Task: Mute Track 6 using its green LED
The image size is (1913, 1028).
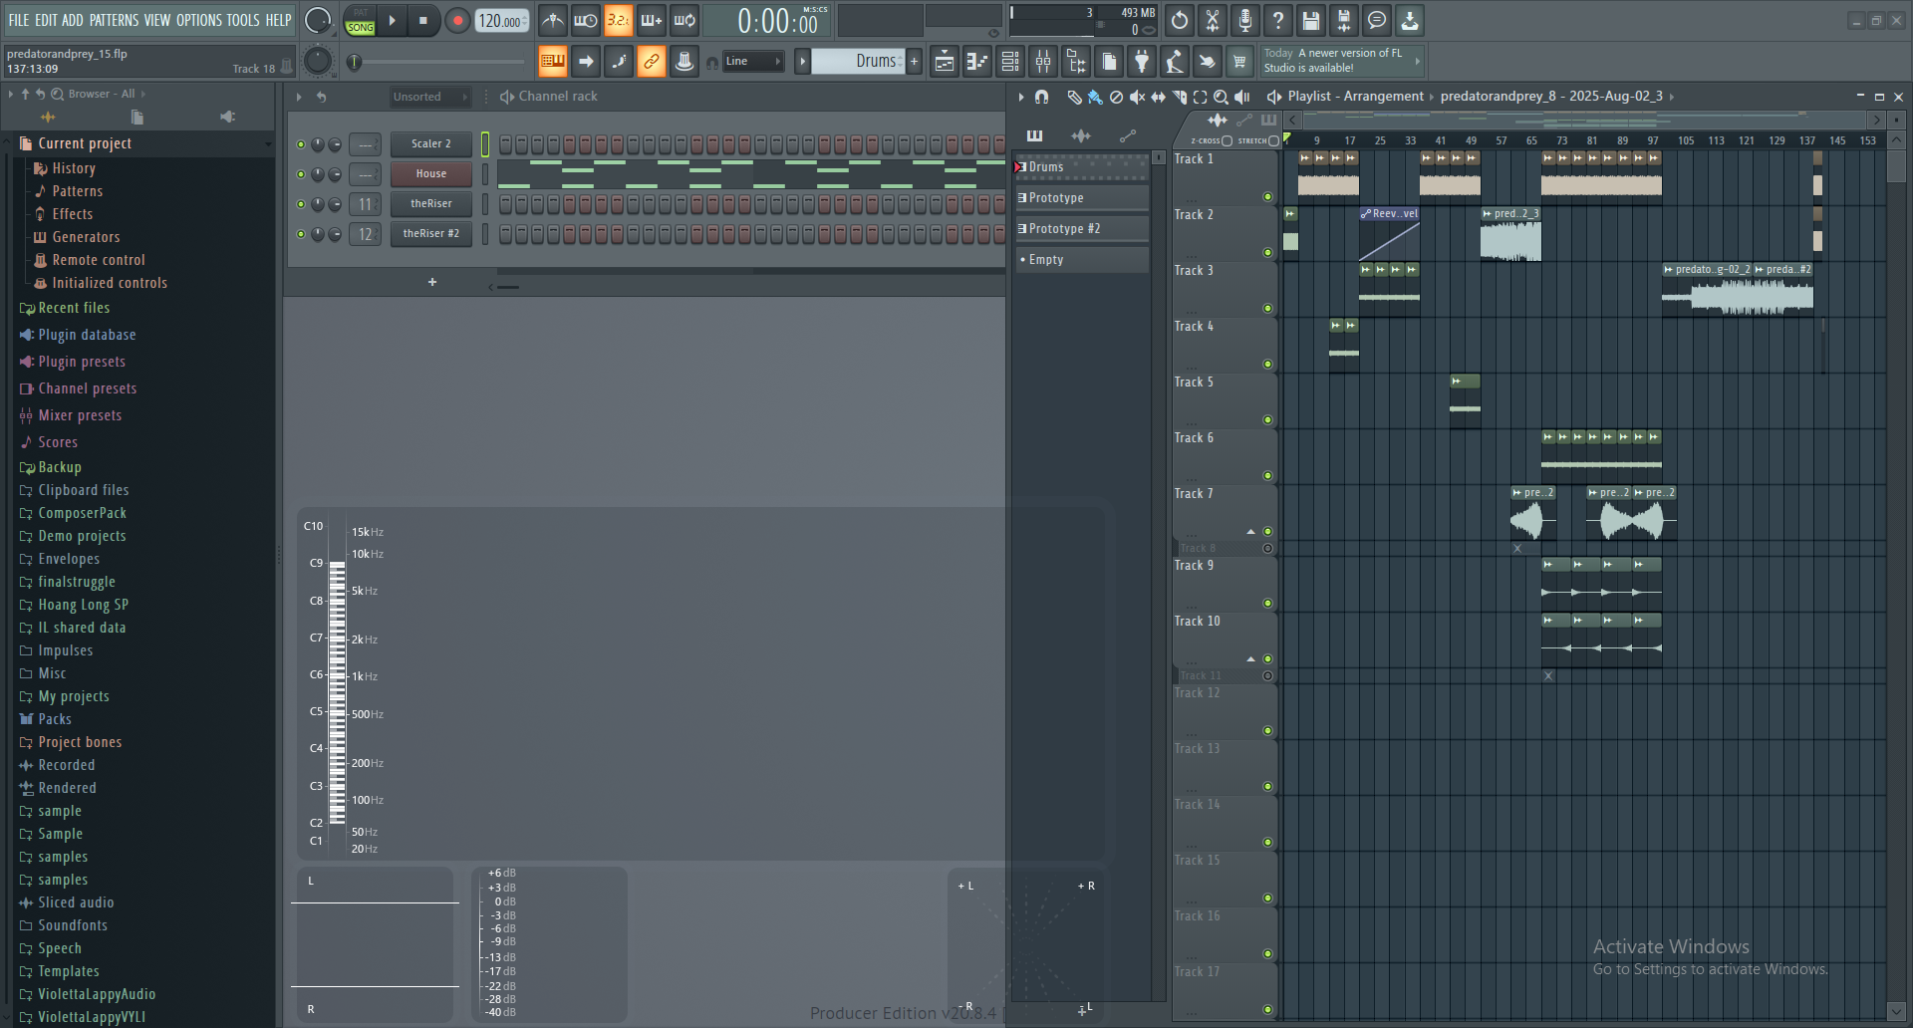Action: coord(1267,475)
